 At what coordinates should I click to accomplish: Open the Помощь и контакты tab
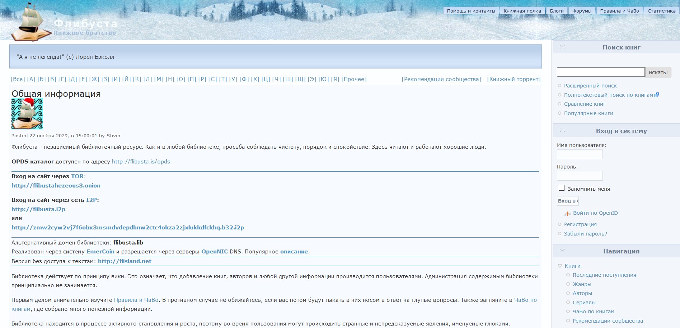(x=471, y=11)
